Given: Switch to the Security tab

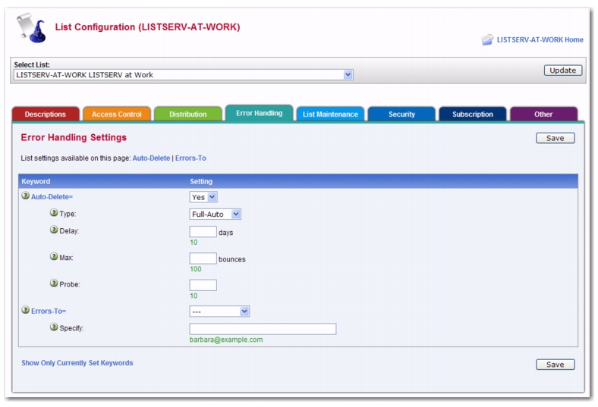Looking at the screenshot, I should coord(401,114).
